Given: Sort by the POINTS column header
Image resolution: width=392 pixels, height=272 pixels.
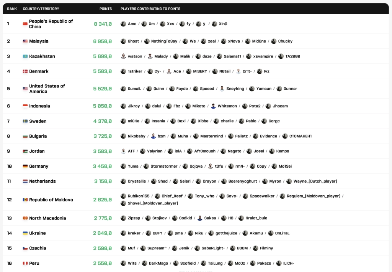Looking at the screenshot, I should (x=106, y=9).
